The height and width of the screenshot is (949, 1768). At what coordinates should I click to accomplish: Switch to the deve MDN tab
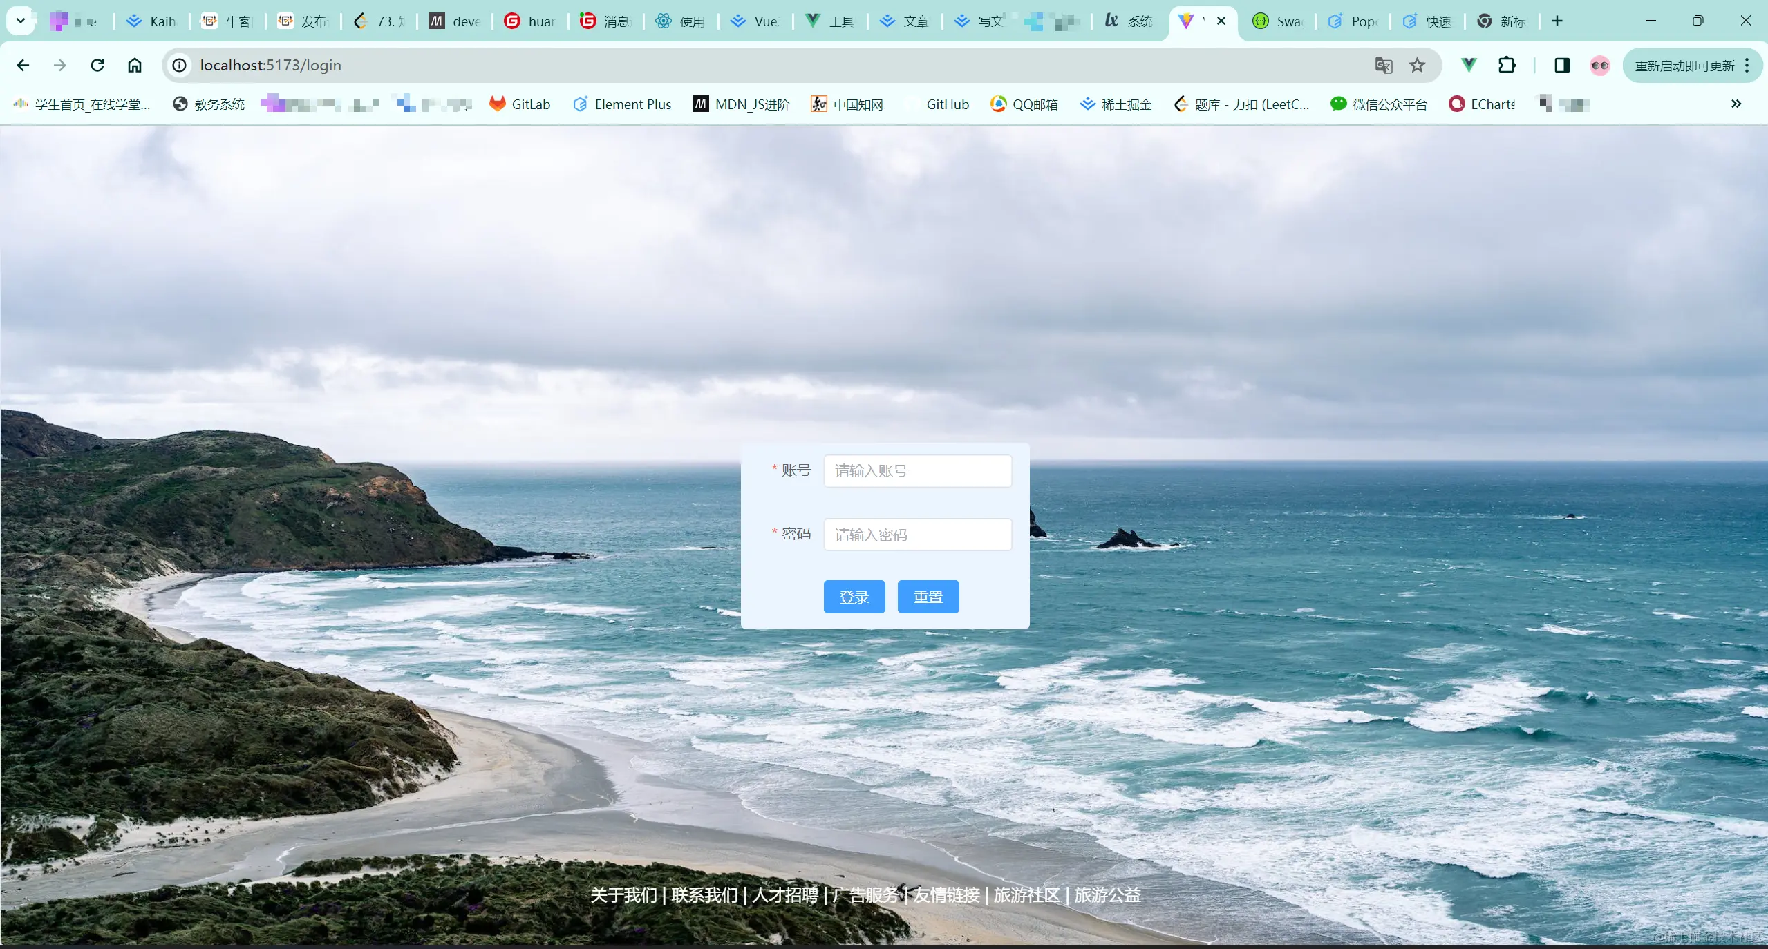[455, 21]
